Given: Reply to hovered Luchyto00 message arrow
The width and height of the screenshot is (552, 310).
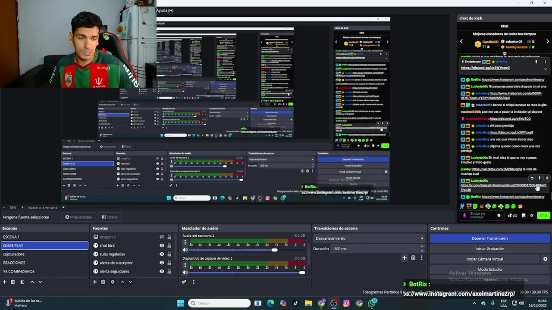Looking at the screenshot, I should coord(532,178).
